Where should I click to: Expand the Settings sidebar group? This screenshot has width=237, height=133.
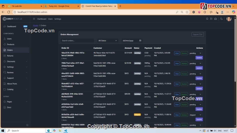(x=15, y=67)
